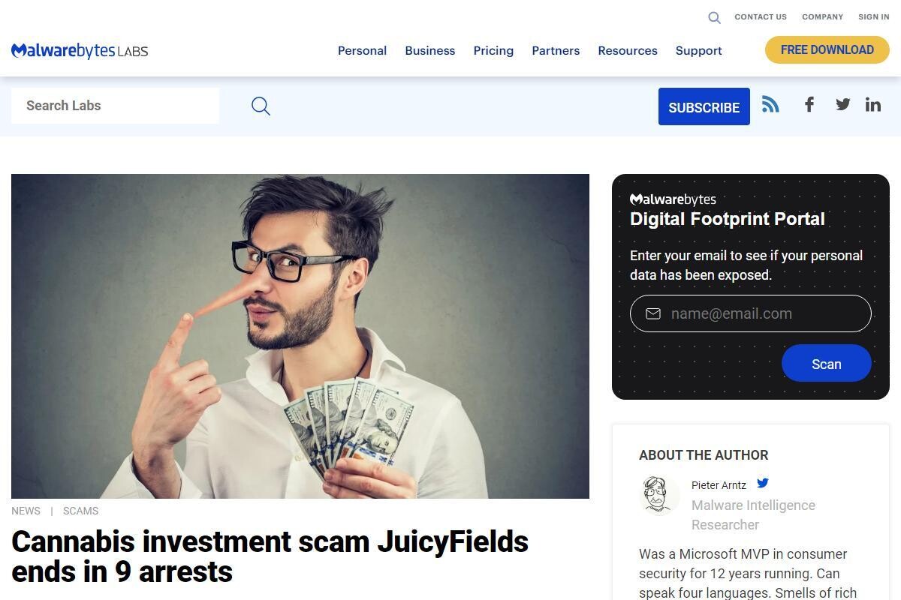This screenshot has width=901, height=600.
Task: Open the Business menu
Action: click(429, 50)
